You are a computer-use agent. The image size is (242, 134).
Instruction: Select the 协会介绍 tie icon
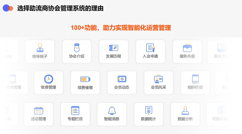coord(77,48)
